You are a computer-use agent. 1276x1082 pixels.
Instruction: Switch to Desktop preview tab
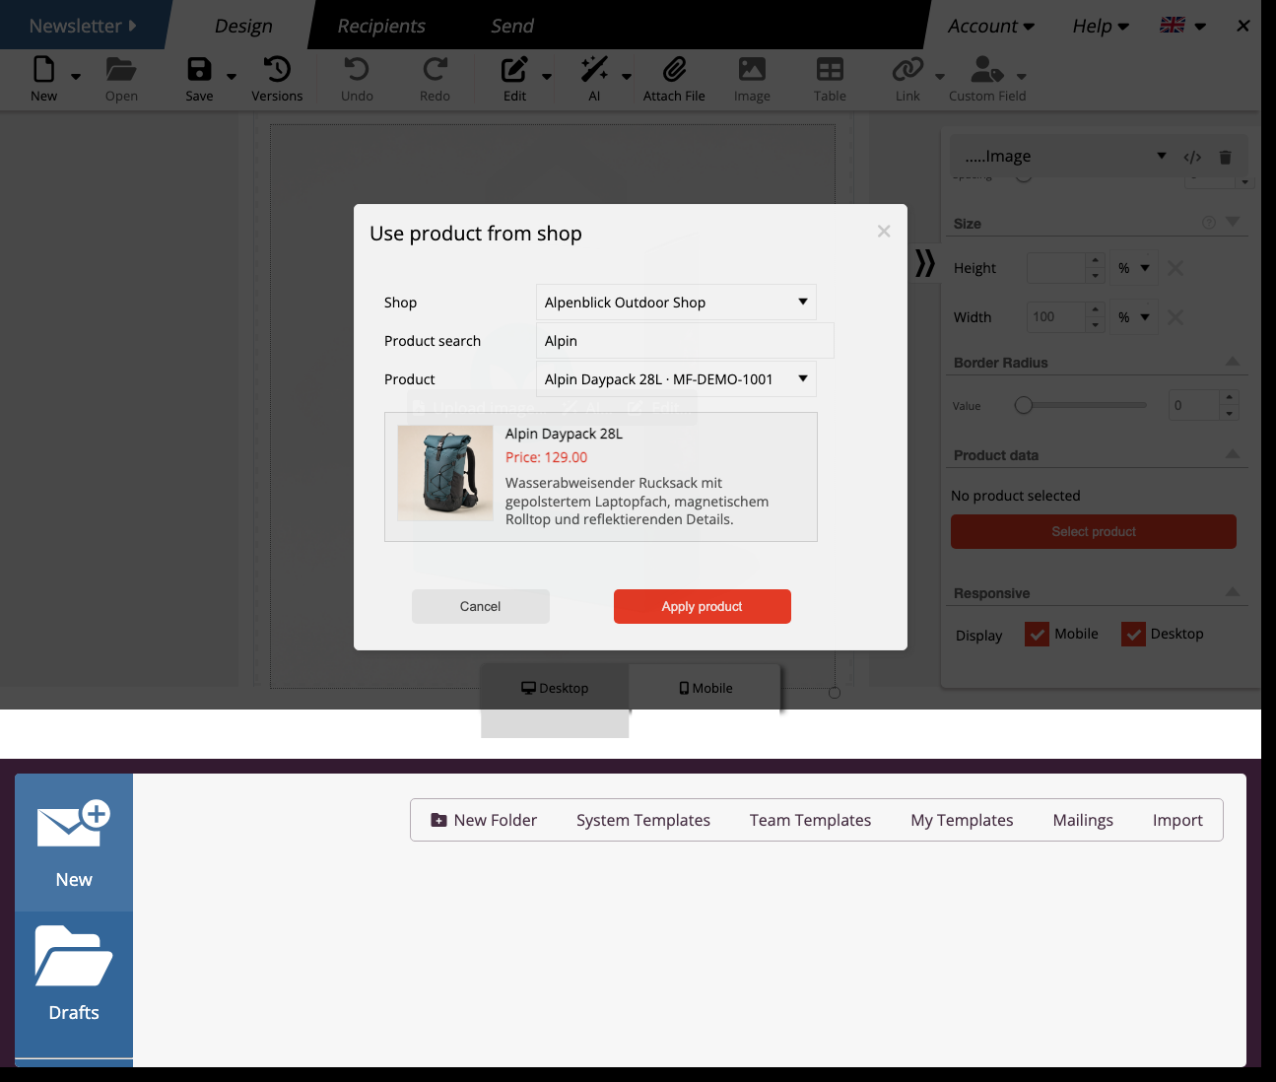click(555, 688)
